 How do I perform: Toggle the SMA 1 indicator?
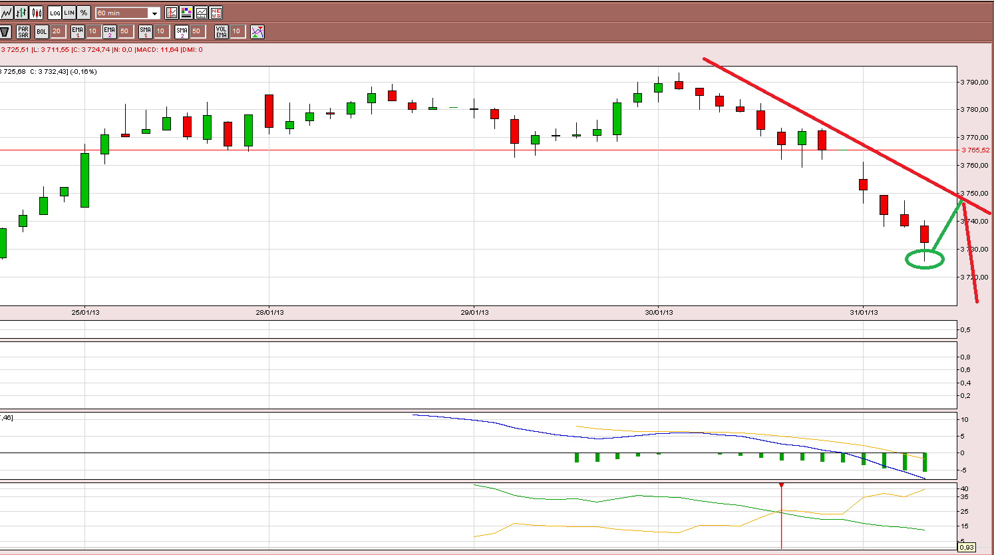coord(146,31)
